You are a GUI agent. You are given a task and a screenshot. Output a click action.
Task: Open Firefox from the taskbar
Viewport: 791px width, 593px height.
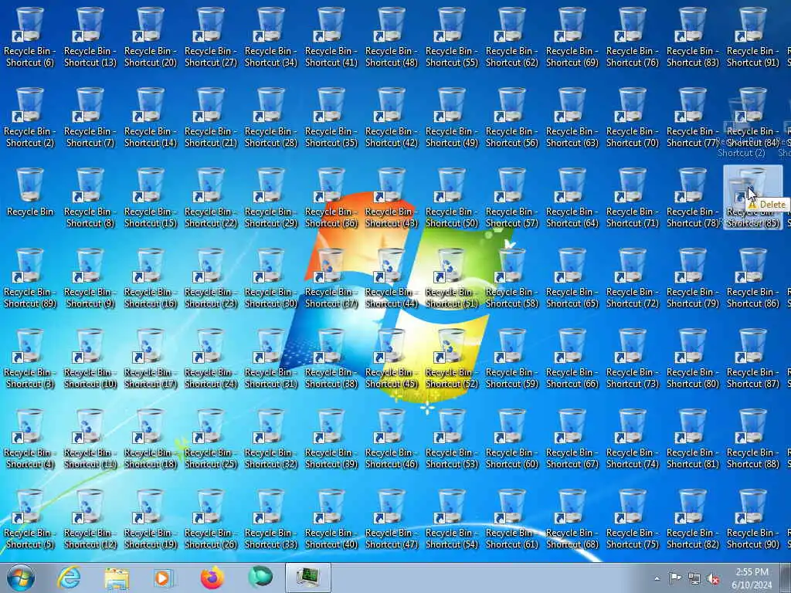[212, 578]
